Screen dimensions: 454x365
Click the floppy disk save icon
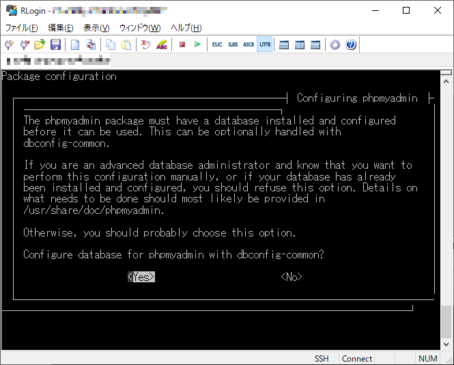(55, 44)
